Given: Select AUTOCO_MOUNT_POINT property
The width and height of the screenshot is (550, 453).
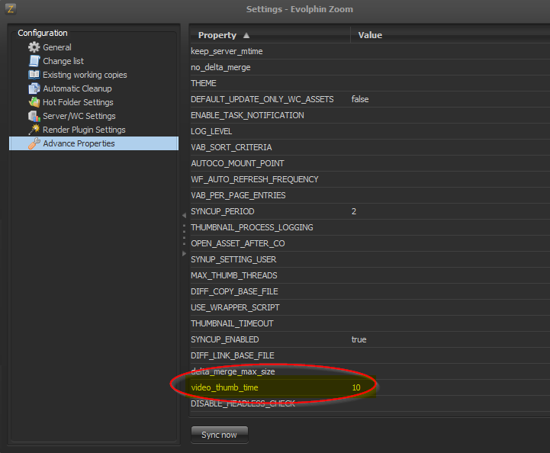Looking at the screenshot, I should pyautogui.click(x=237, y=163).
